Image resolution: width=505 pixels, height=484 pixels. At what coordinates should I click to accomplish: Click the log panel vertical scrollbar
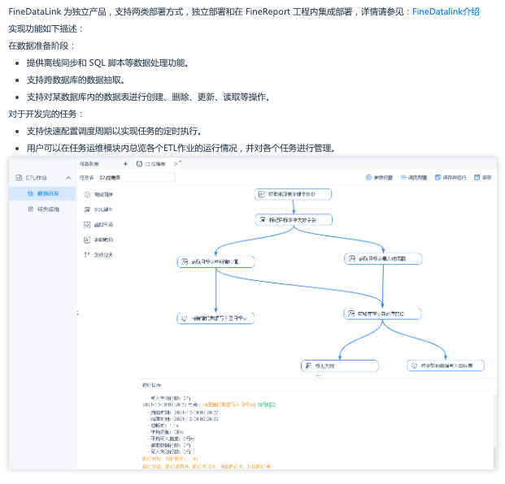click(495, 458)
